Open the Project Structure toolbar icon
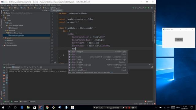196x110 pixels. [x=152, y=8]
